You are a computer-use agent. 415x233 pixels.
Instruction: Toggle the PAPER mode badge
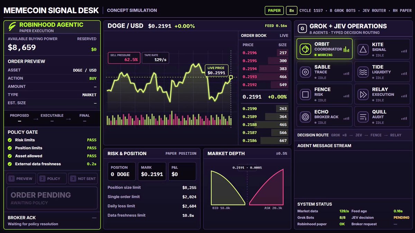[274, 10]
